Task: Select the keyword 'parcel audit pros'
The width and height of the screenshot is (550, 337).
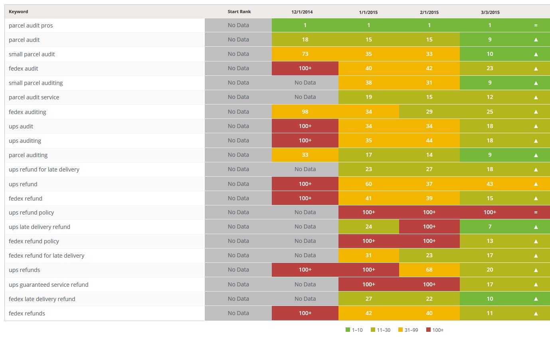Action: tap(31, 26)
